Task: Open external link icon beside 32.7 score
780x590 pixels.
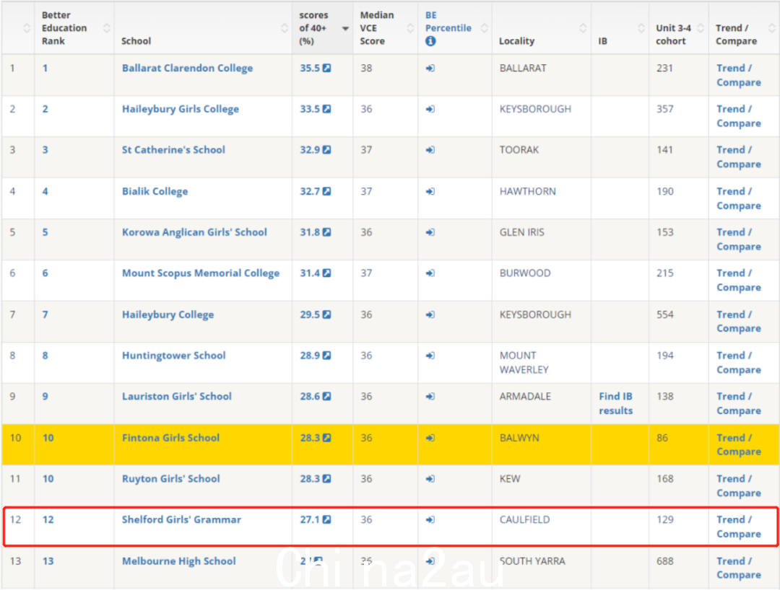Action: (x=327, y=191)
